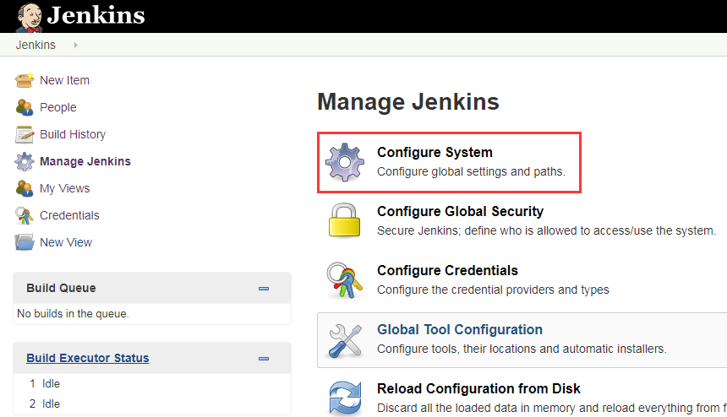Open the Jenkins breadcrumb link

36,45
